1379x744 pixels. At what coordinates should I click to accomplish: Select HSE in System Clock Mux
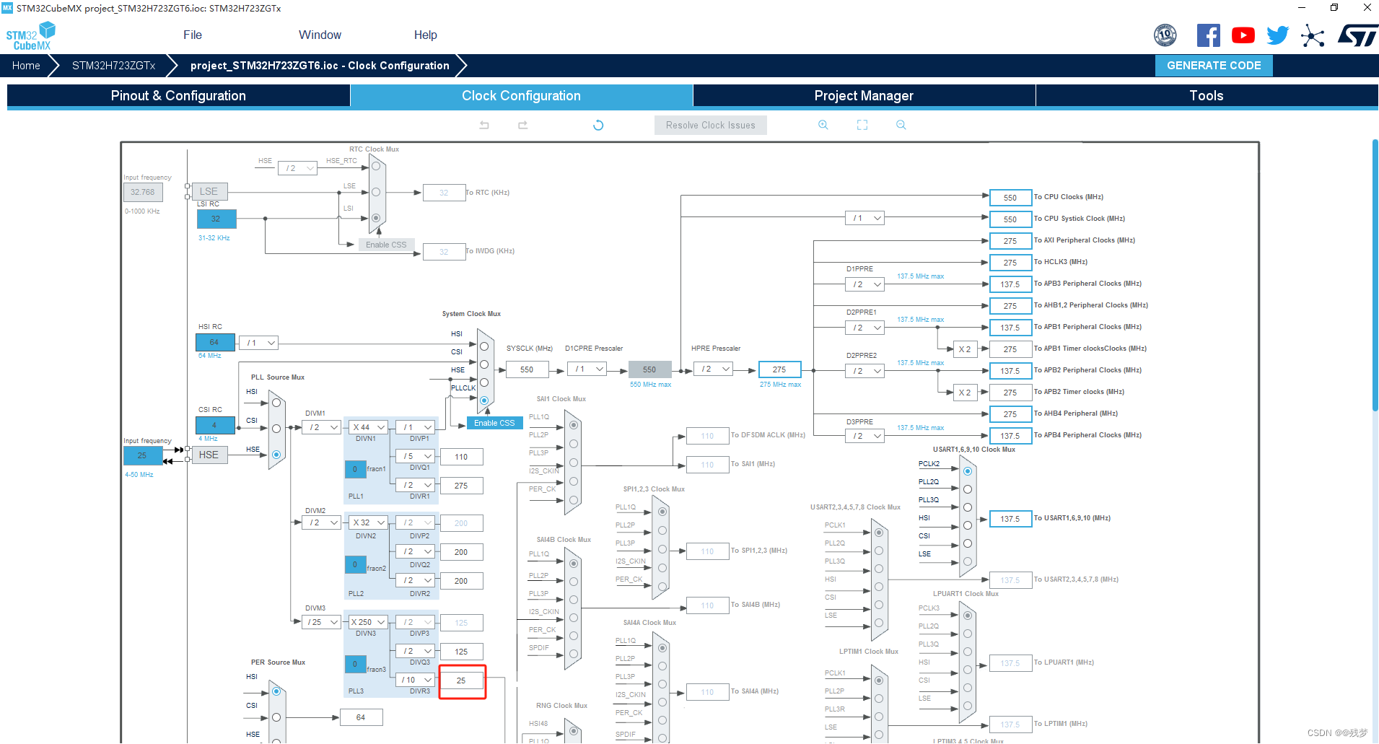(484, 382)
